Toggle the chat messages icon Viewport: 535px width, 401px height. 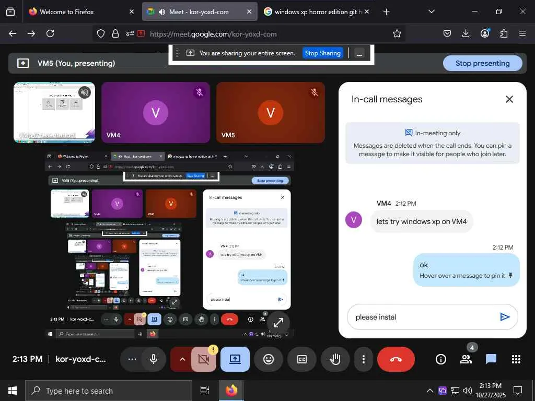click(491, 359)
